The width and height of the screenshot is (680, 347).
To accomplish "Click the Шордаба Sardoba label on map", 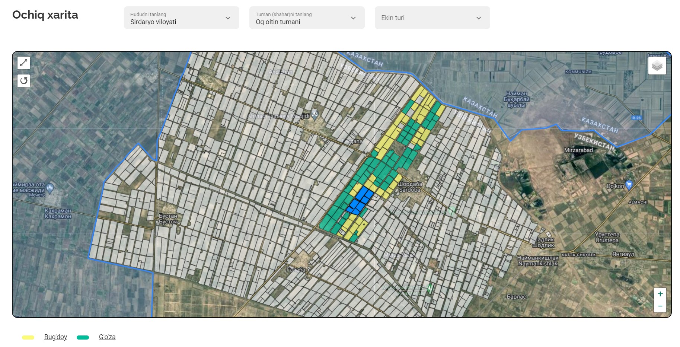I will [410, 187].
